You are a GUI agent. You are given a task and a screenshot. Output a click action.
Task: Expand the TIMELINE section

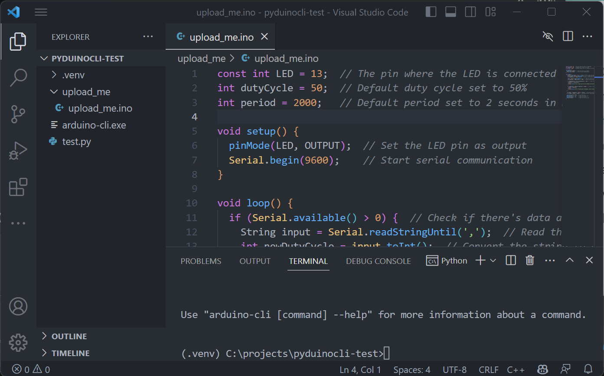[x=101, y=353]
